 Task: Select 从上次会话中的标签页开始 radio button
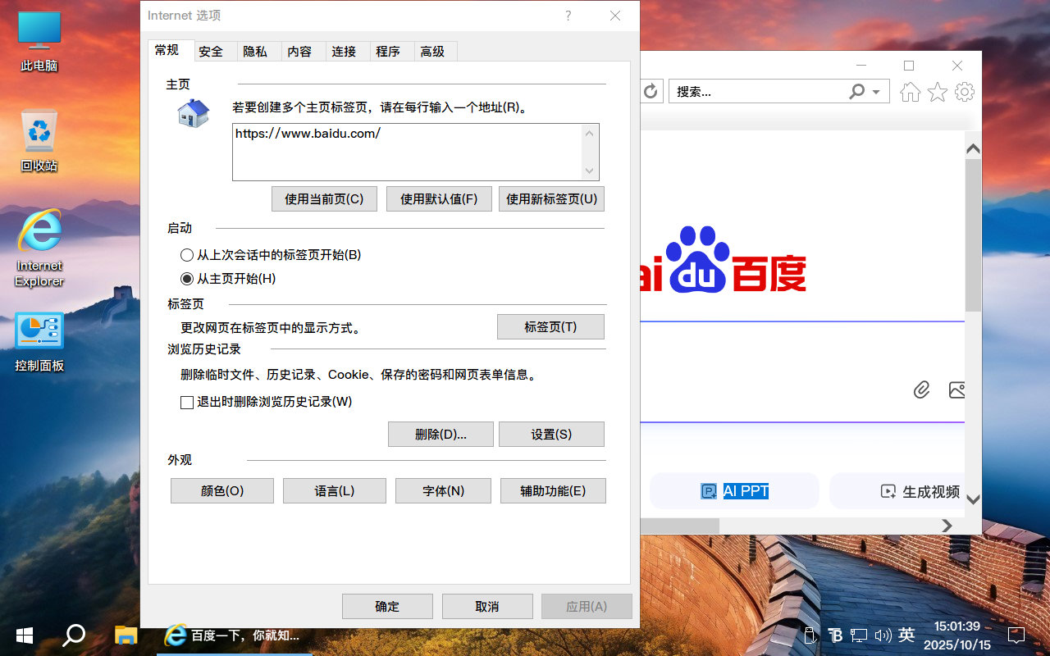pyautogui.click(x=187, y=255)
